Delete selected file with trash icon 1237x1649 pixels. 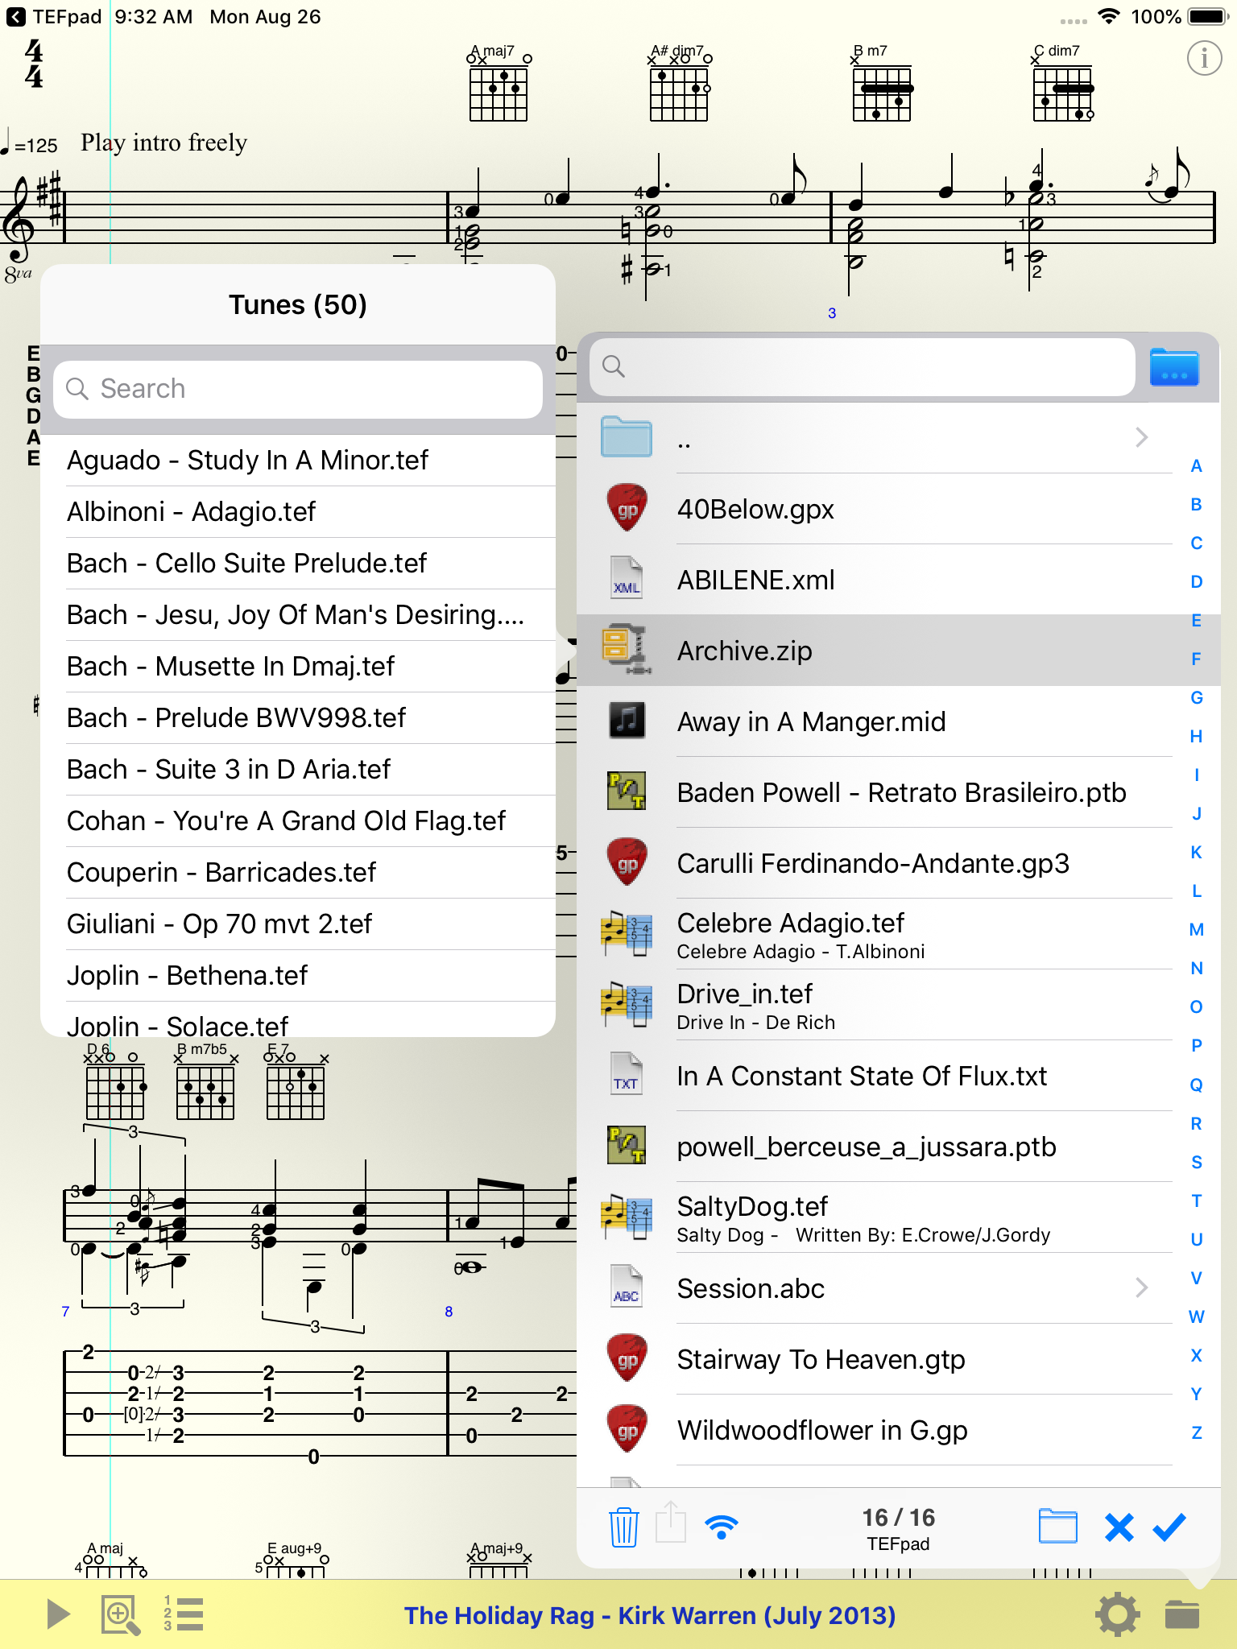[623, 1527]
